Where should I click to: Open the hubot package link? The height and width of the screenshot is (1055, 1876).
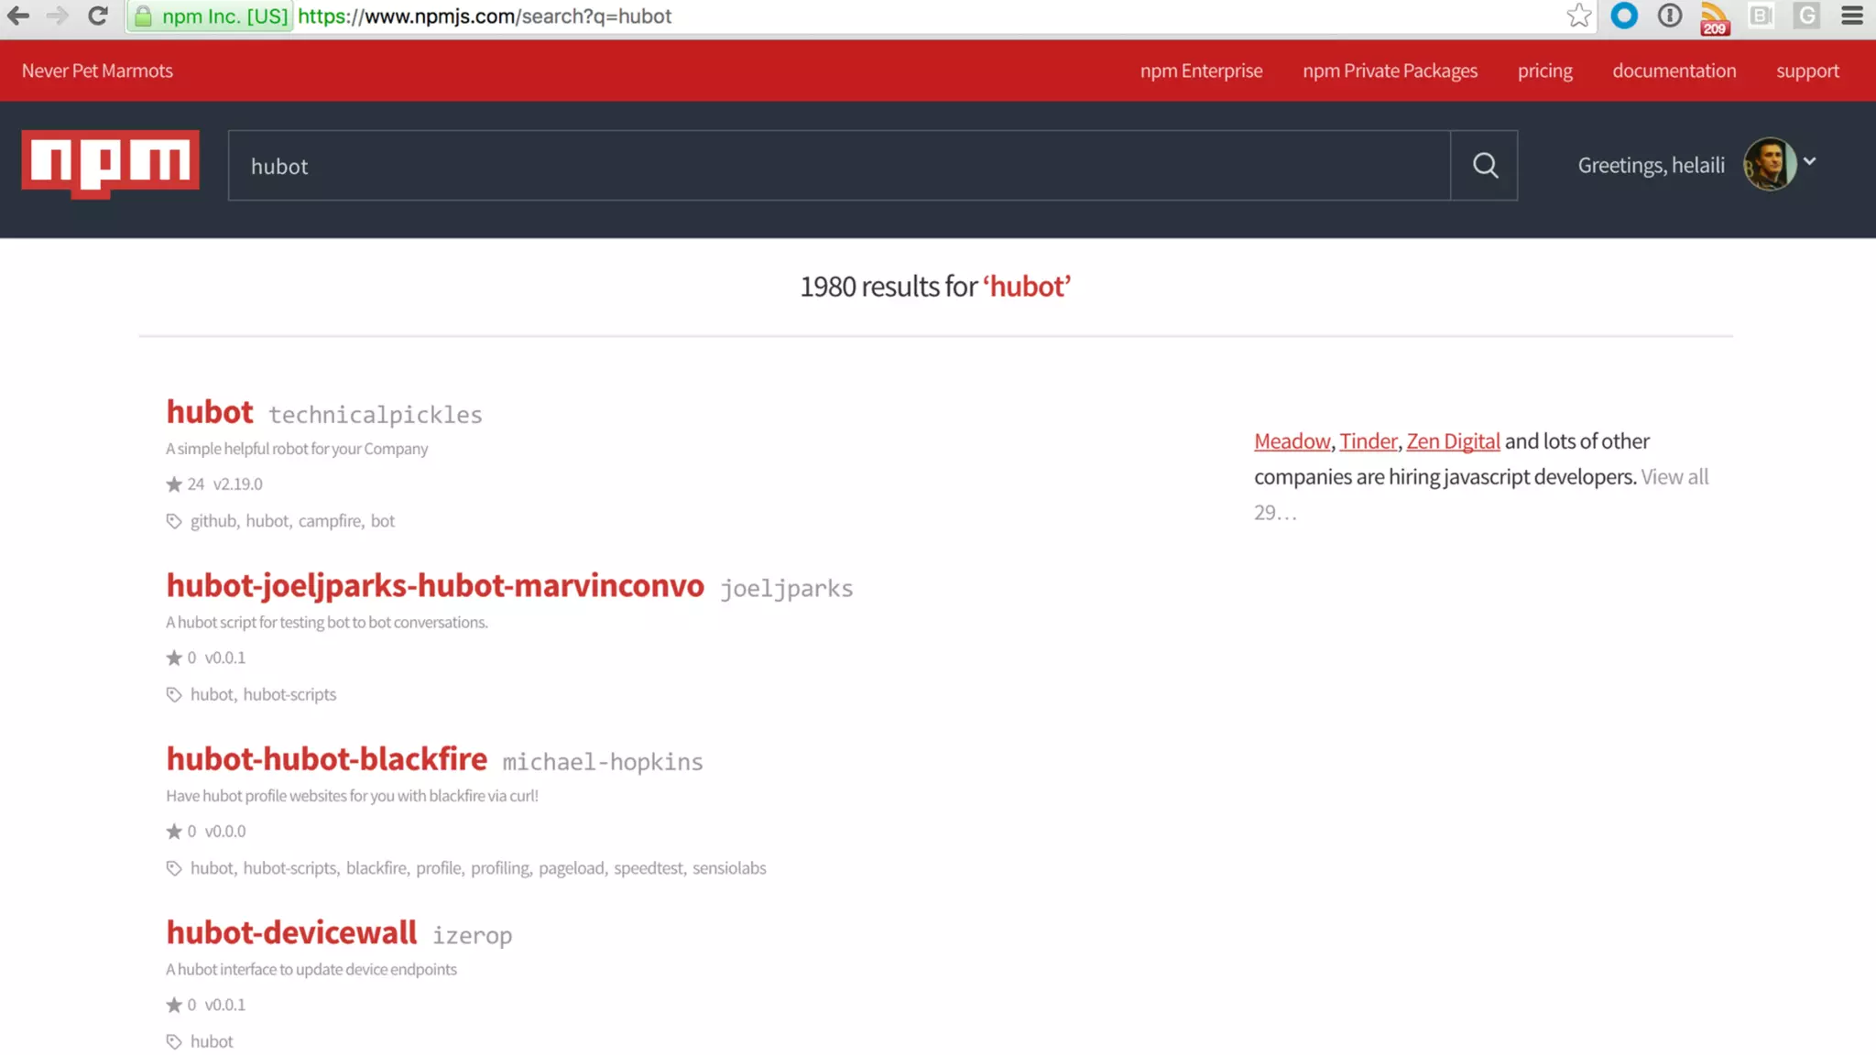tap(210, 412)
